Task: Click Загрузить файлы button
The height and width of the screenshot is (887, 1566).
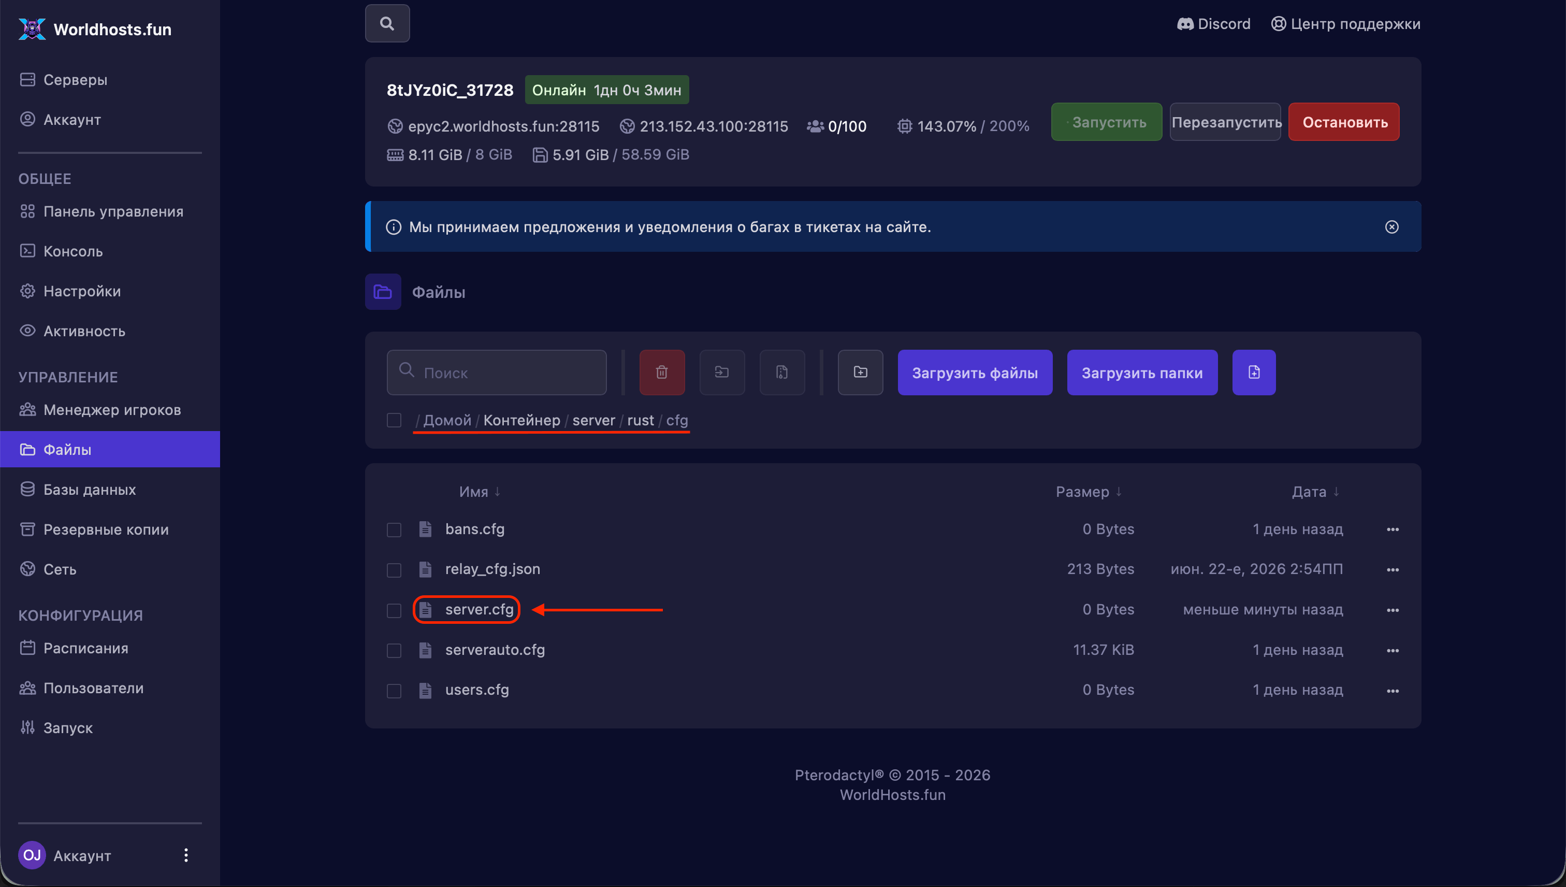Action: tap(975, 372)
